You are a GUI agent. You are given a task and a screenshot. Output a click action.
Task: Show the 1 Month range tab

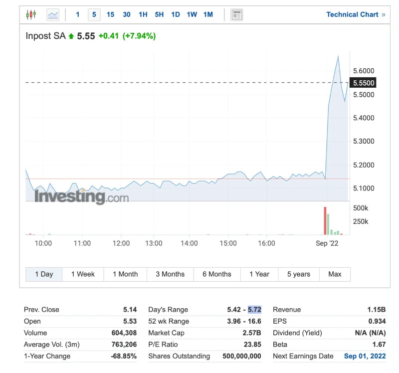pyautogui.click(x=126, y=274)
